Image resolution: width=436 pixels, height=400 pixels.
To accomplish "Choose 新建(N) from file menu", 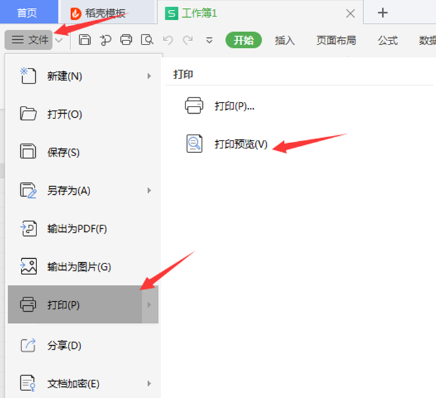I will 83,76.
